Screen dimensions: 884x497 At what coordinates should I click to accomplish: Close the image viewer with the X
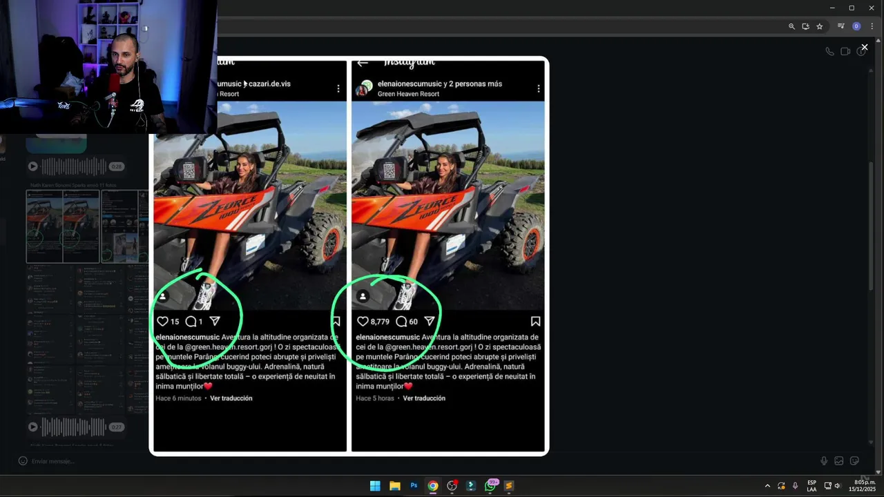(864, 47)
